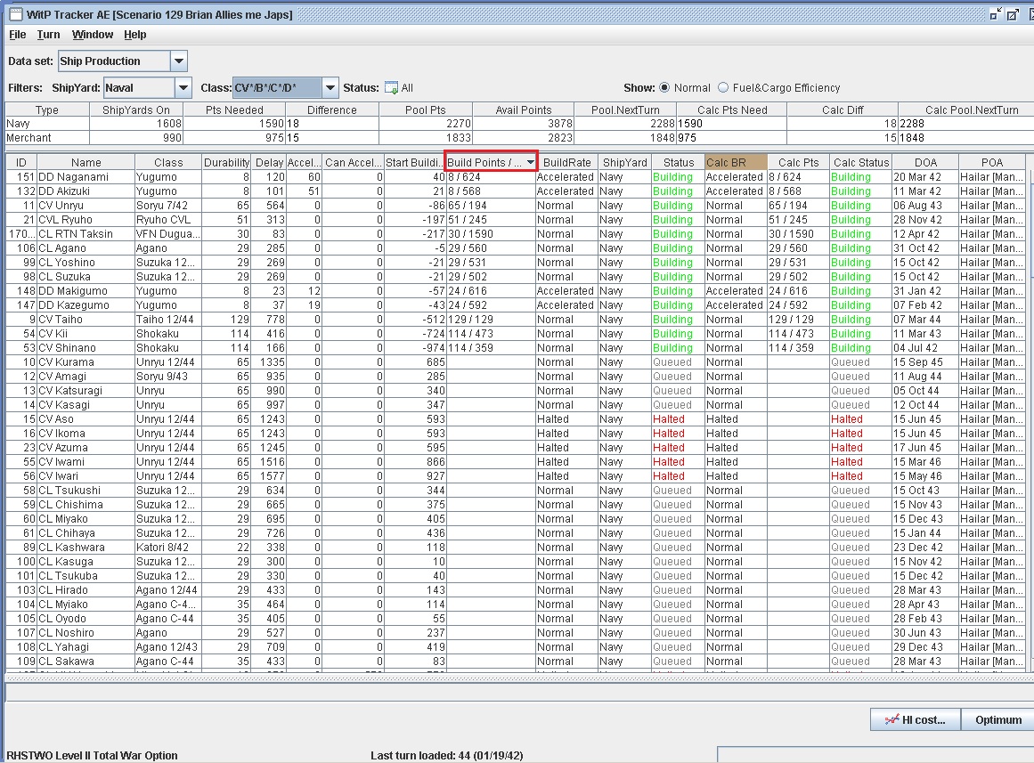Open the Help menu
Screen dimensions: 1034x763
point(135,35)
